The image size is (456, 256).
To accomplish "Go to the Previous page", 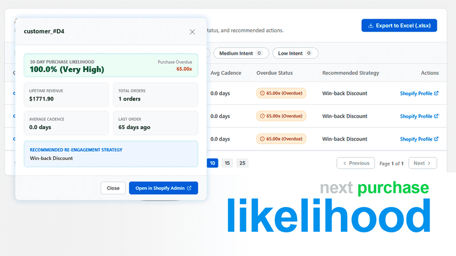I will [x=356, y=163].
